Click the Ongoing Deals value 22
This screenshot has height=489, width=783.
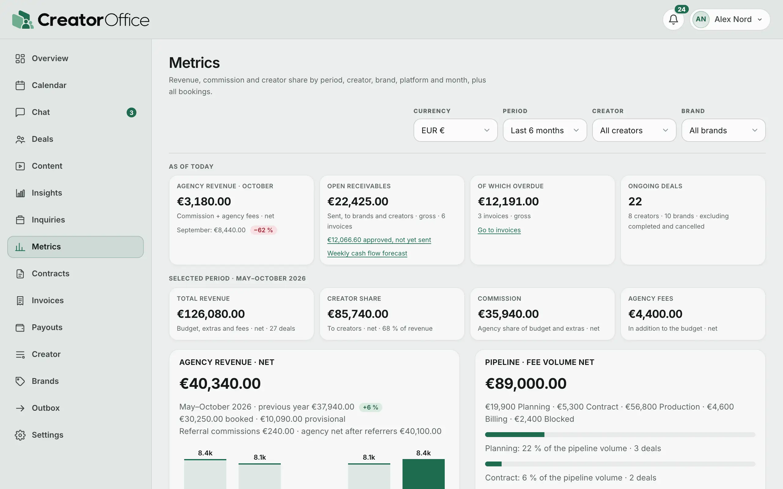pyautogui.click(x=635, y=201)
